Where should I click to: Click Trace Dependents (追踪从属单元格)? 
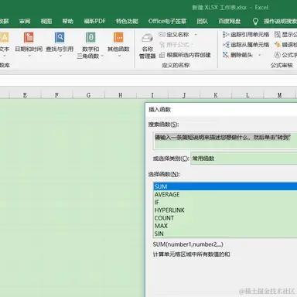pyautogui.click(x=246, y=45)
